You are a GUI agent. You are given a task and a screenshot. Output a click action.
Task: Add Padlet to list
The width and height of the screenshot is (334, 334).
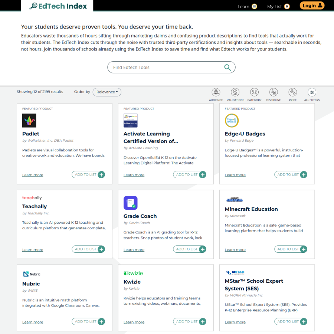[88, 174]
